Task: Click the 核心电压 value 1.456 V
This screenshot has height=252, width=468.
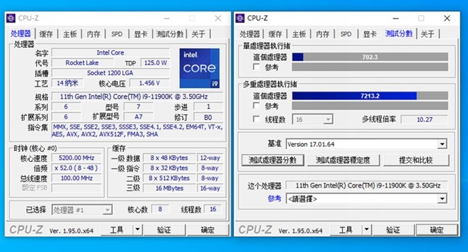Action: coord(150,83)
